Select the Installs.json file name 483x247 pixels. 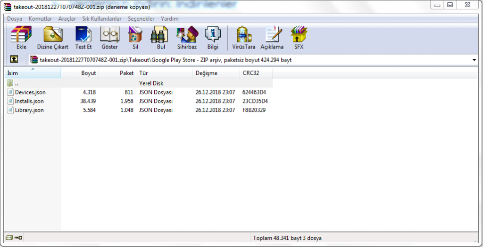click(x=29, y=101)
